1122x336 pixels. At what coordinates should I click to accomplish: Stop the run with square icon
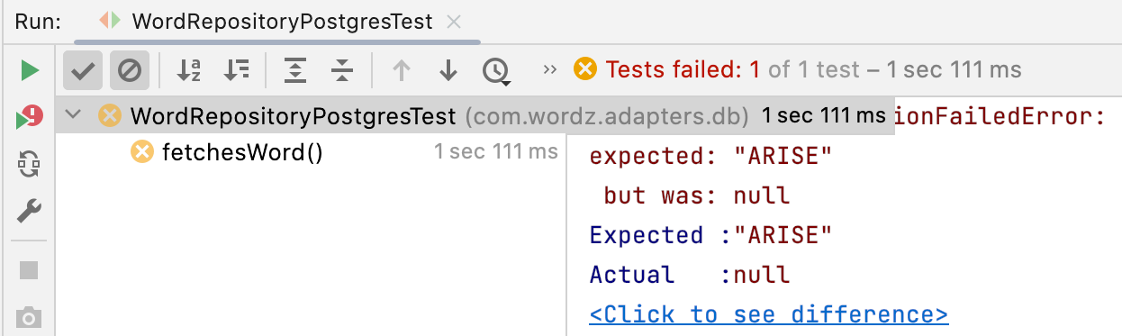pyautogui.click(x=30, y=270)
